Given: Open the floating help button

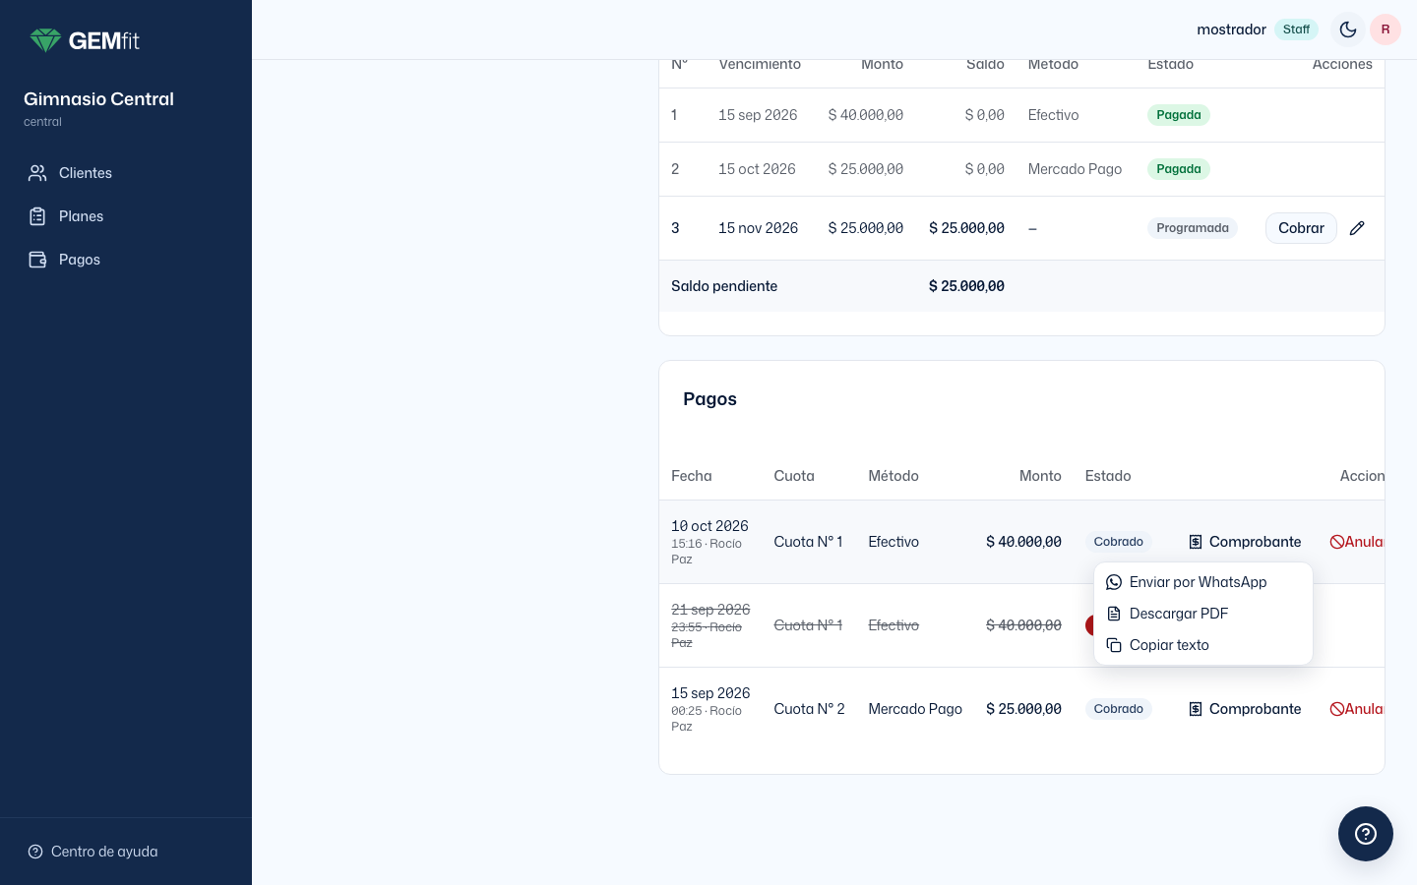Looking at the screenshot, I should (x=1366, y=834).
